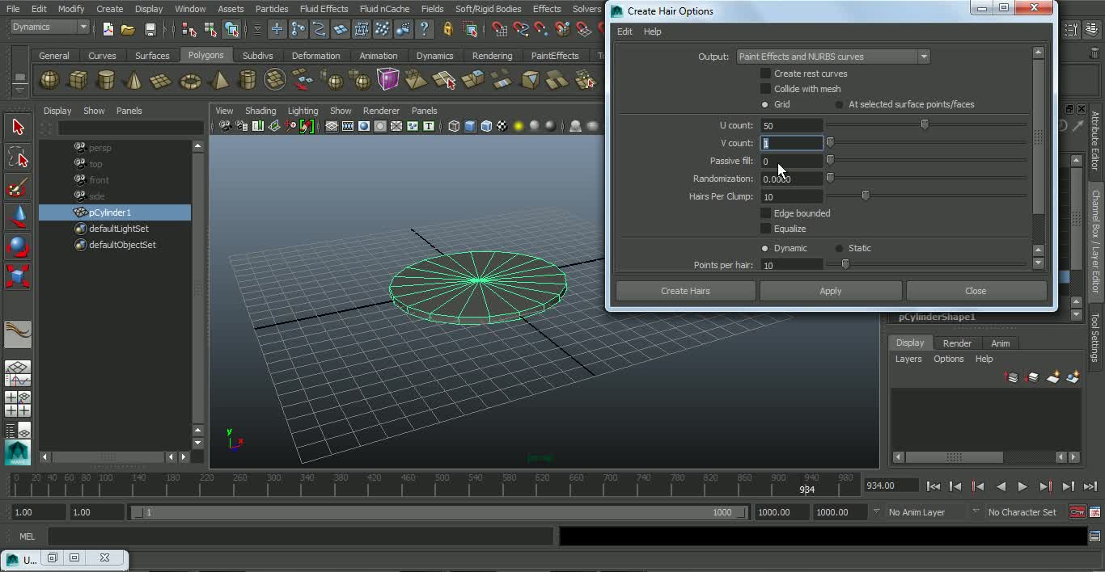Save the scene with the floppy disk icon
The width and height of the screenshot is (1105, 572).
(x=150, y=29)
